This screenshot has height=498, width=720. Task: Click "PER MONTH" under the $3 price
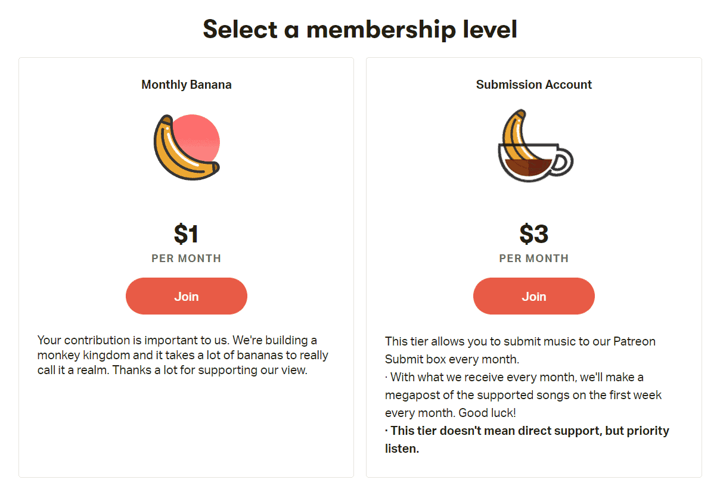coord(533,259)
